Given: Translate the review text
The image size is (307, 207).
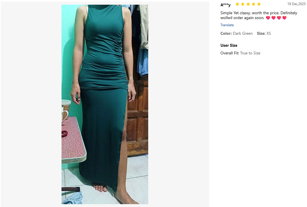Looking at the screenshot, I should click(x=227, y=25).
